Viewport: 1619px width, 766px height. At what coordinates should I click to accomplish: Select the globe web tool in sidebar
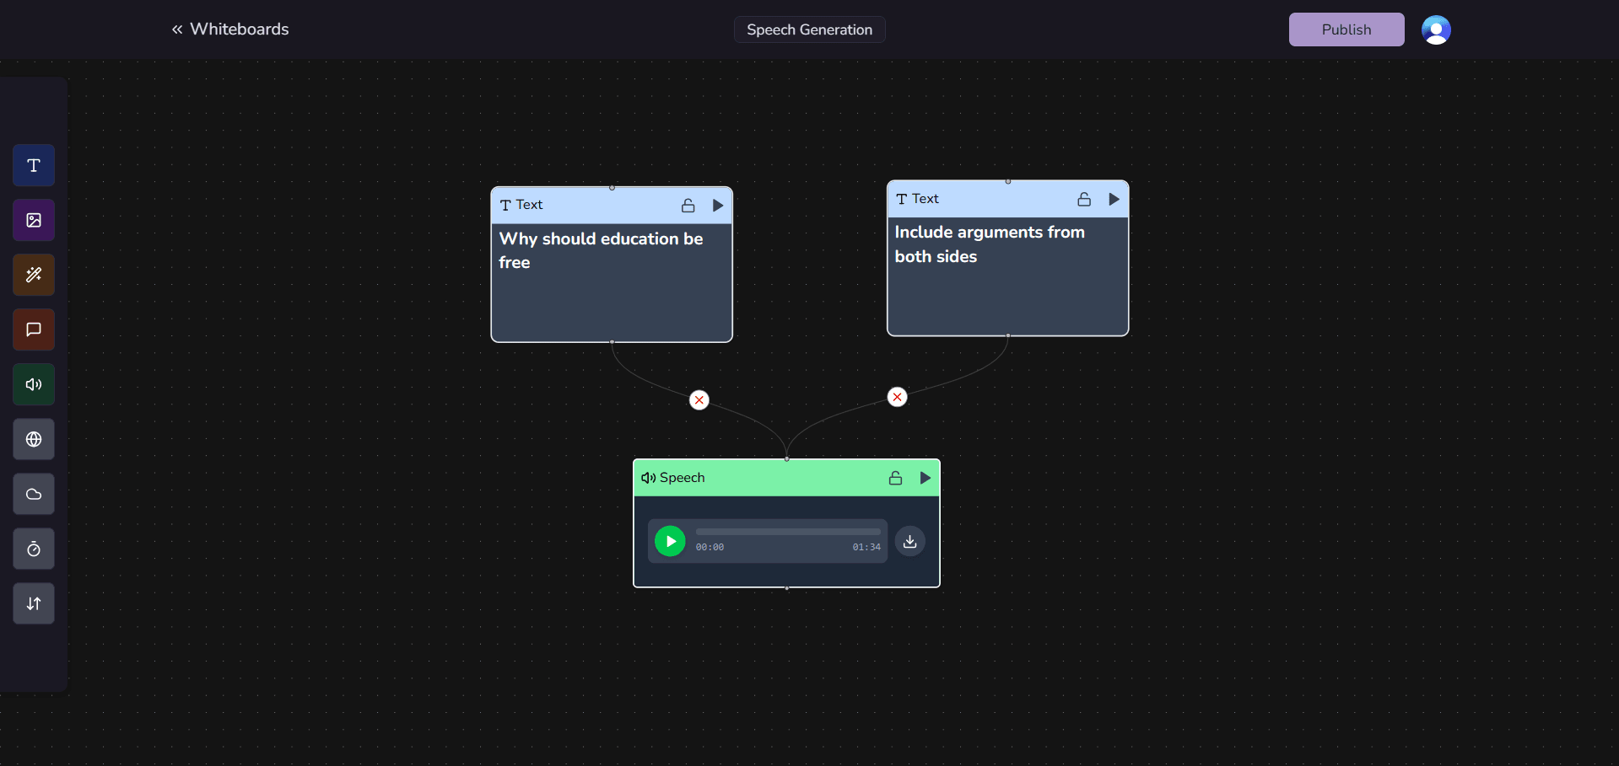click(34, 439)
